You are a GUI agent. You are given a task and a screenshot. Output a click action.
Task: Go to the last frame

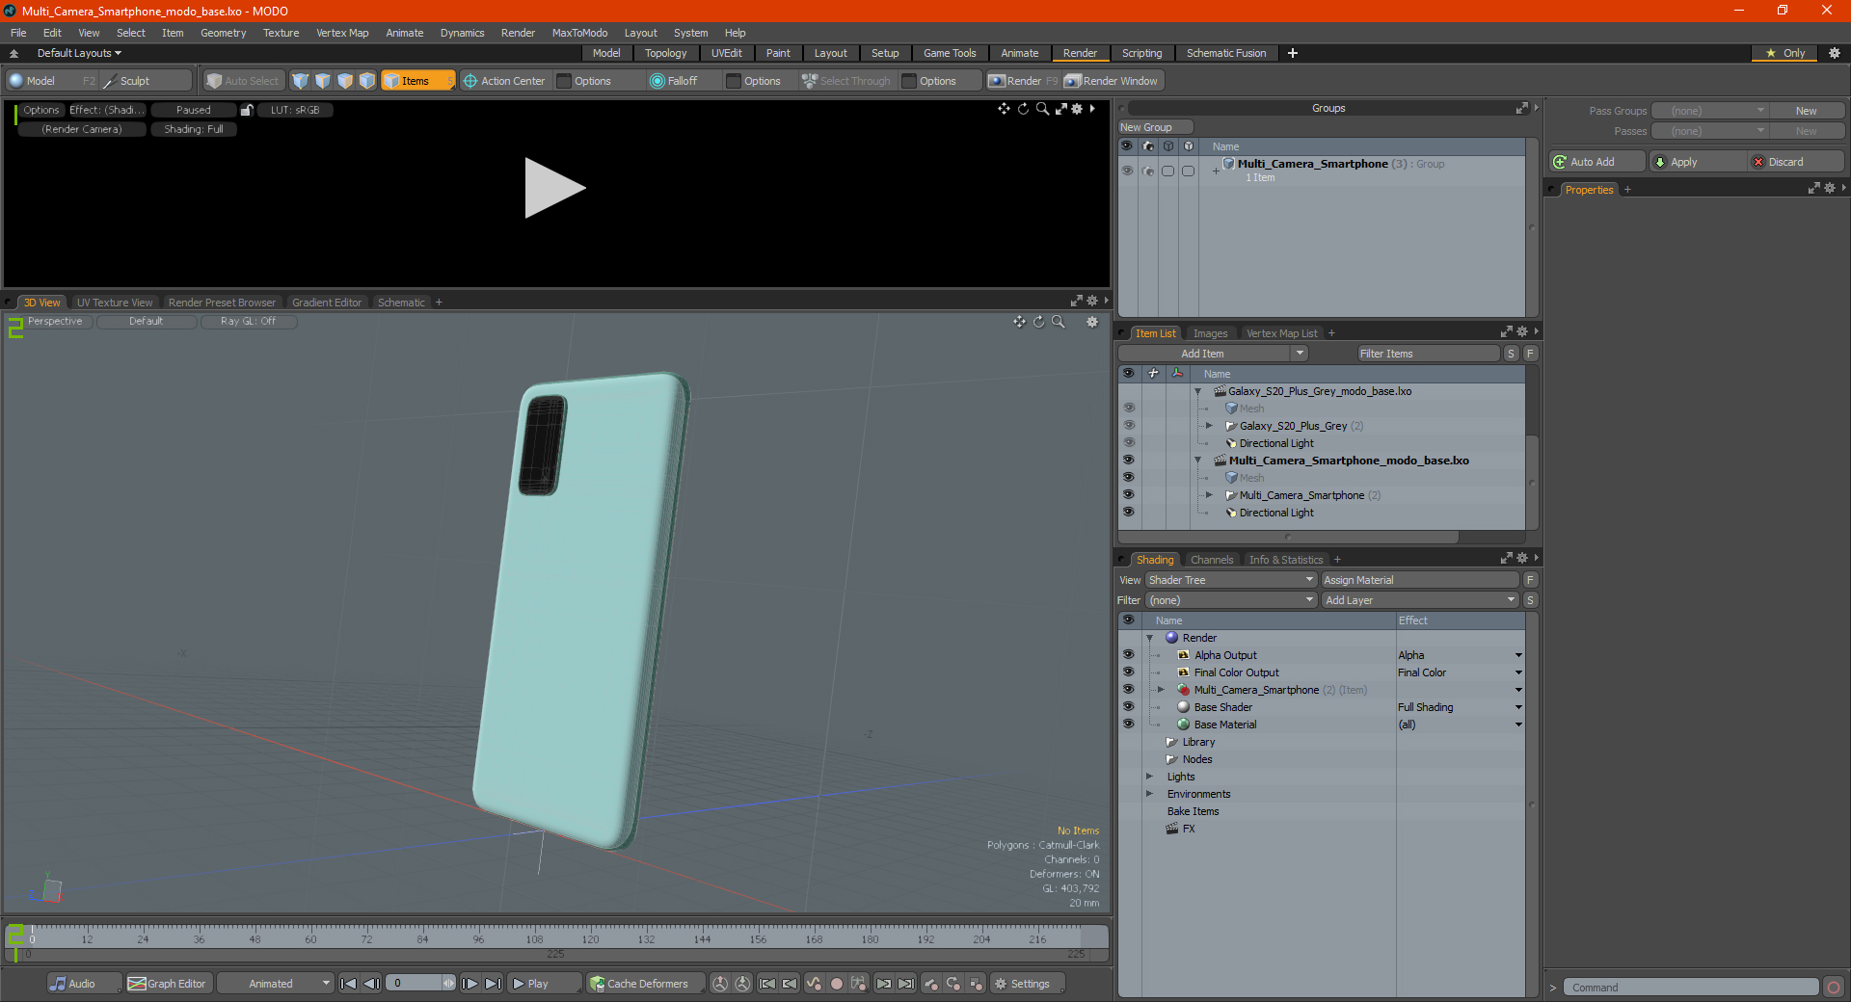[493, 984]
